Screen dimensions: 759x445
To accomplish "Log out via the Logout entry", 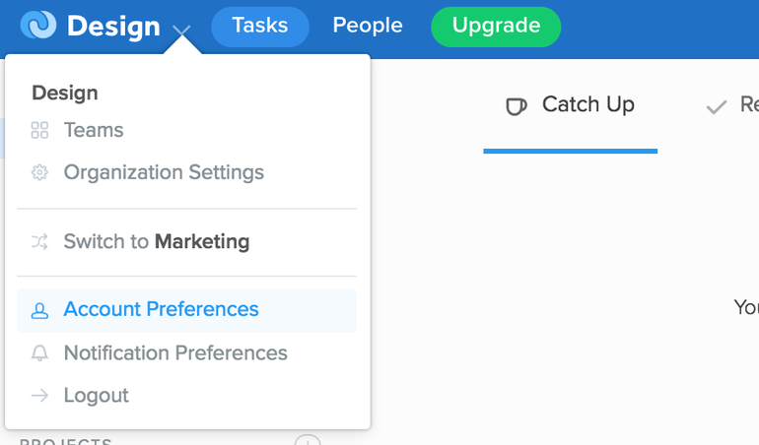I will (x=186, y=396).
